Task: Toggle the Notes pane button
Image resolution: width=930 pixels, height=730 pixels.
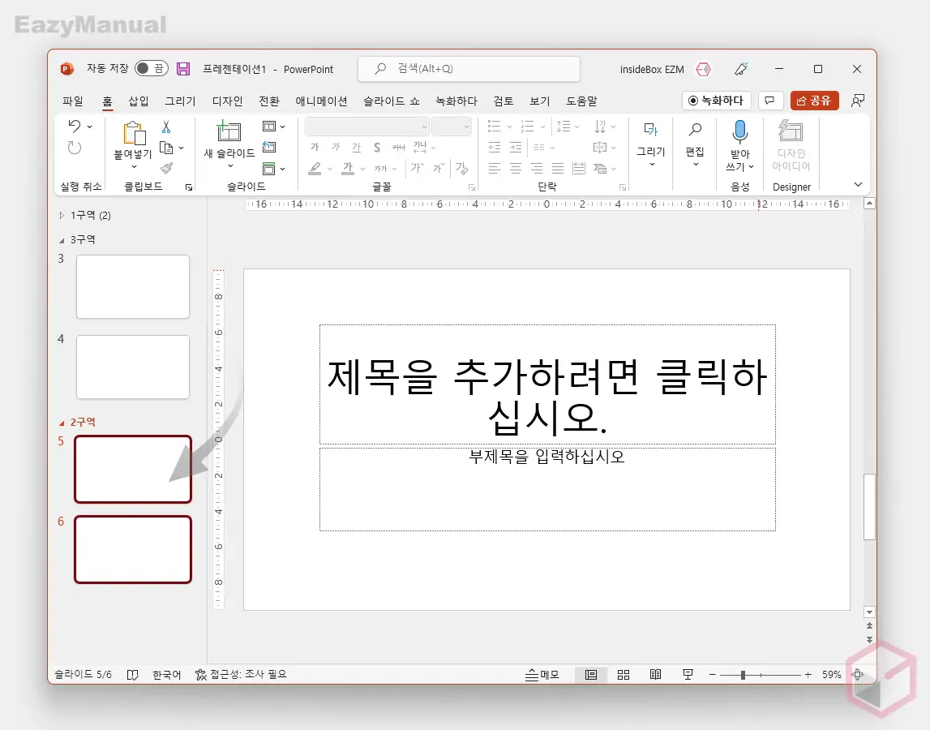Action: (x=542, y=675)
